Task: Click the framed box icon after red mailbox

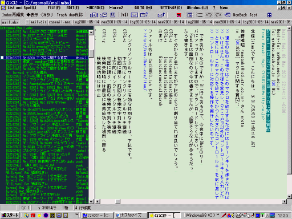Action: click(190, 15)
